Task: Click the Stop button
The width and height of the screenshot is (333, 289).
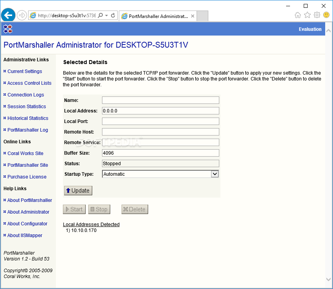Action: (99, 209)
